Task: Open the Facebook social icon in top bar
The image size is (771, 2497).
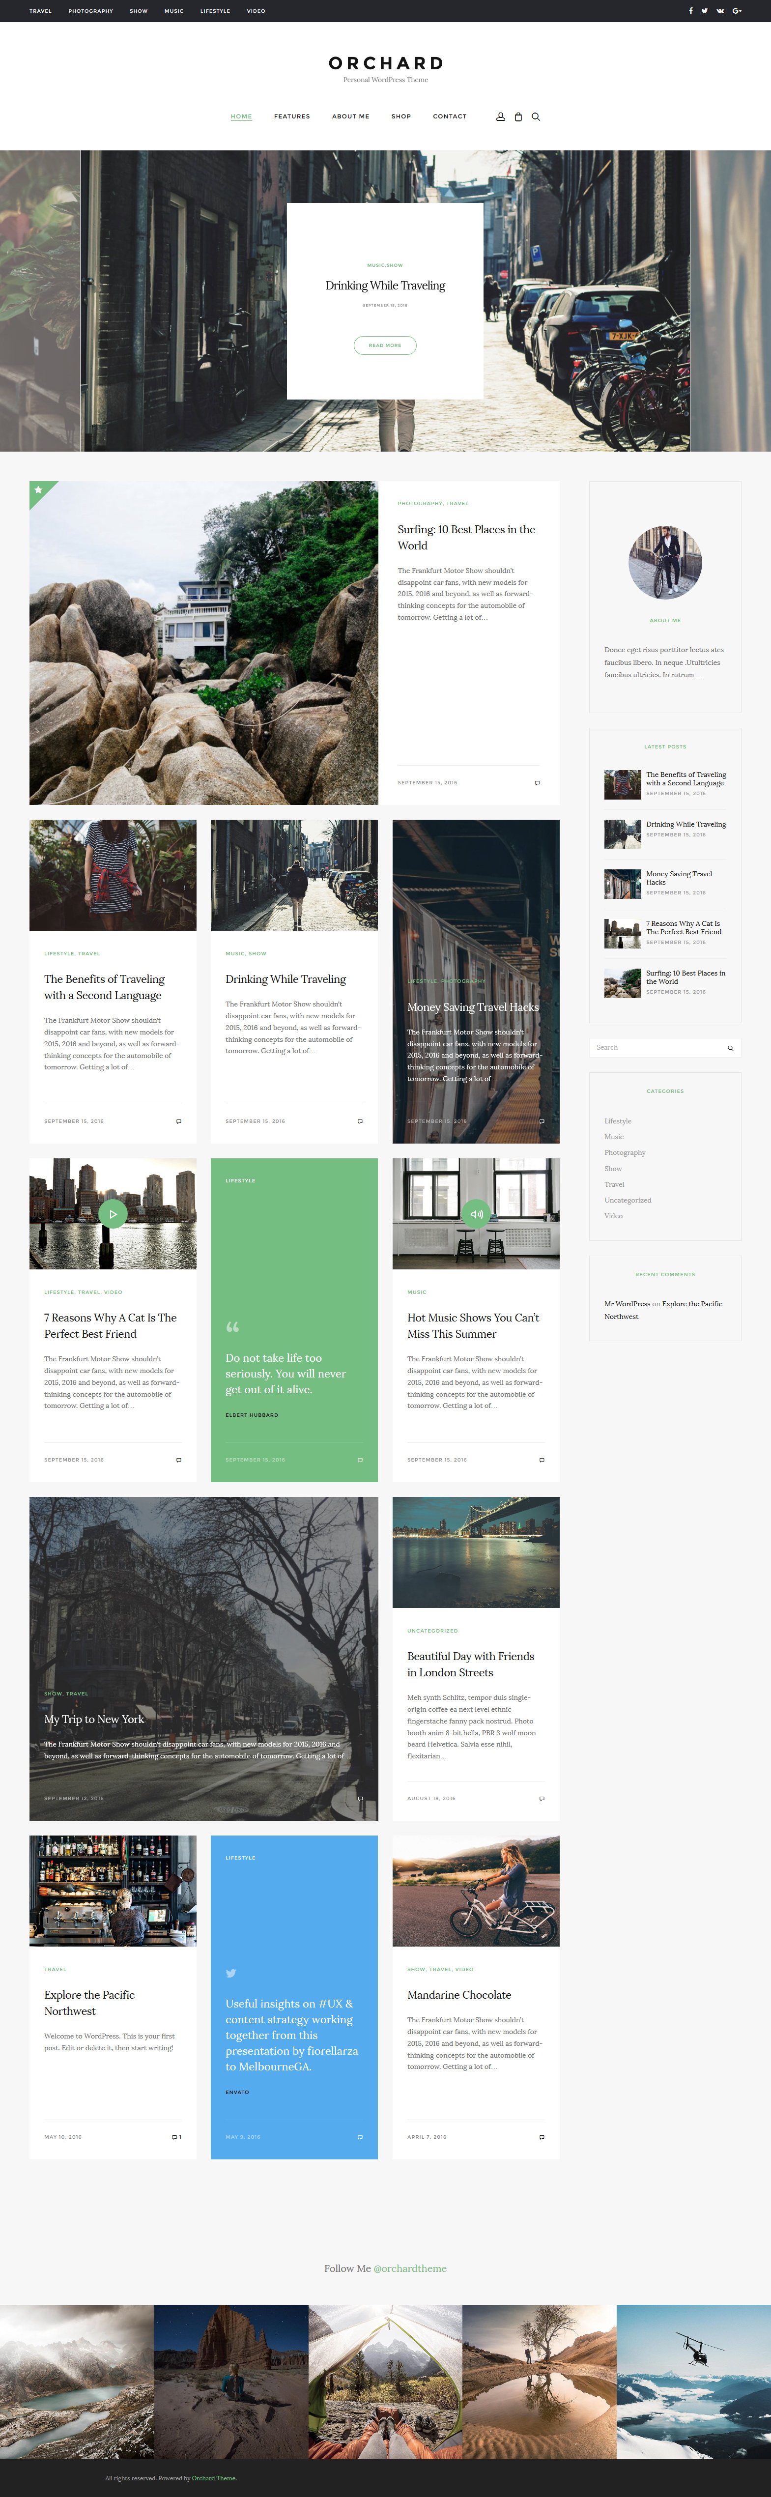Action: click(x=690, y=11)
